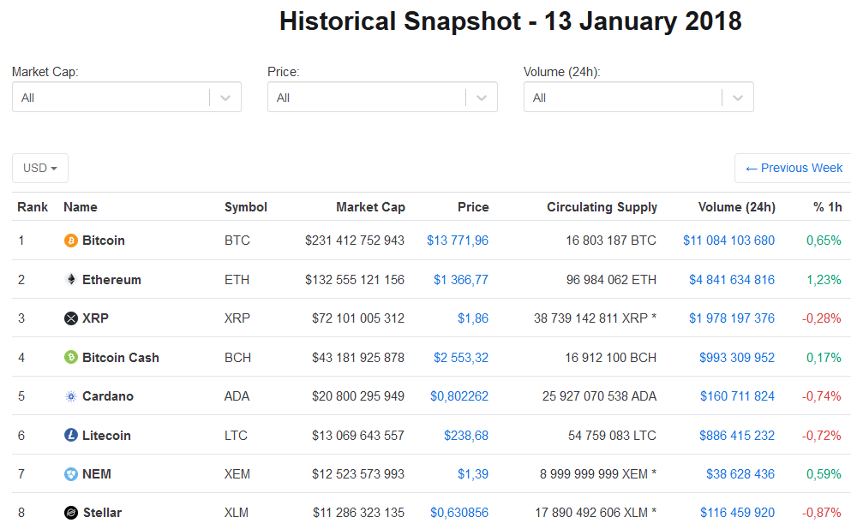The height and width of the screenshot is (529, 851).
Task: Click XRP price $1,86
Action: (473, 318)
